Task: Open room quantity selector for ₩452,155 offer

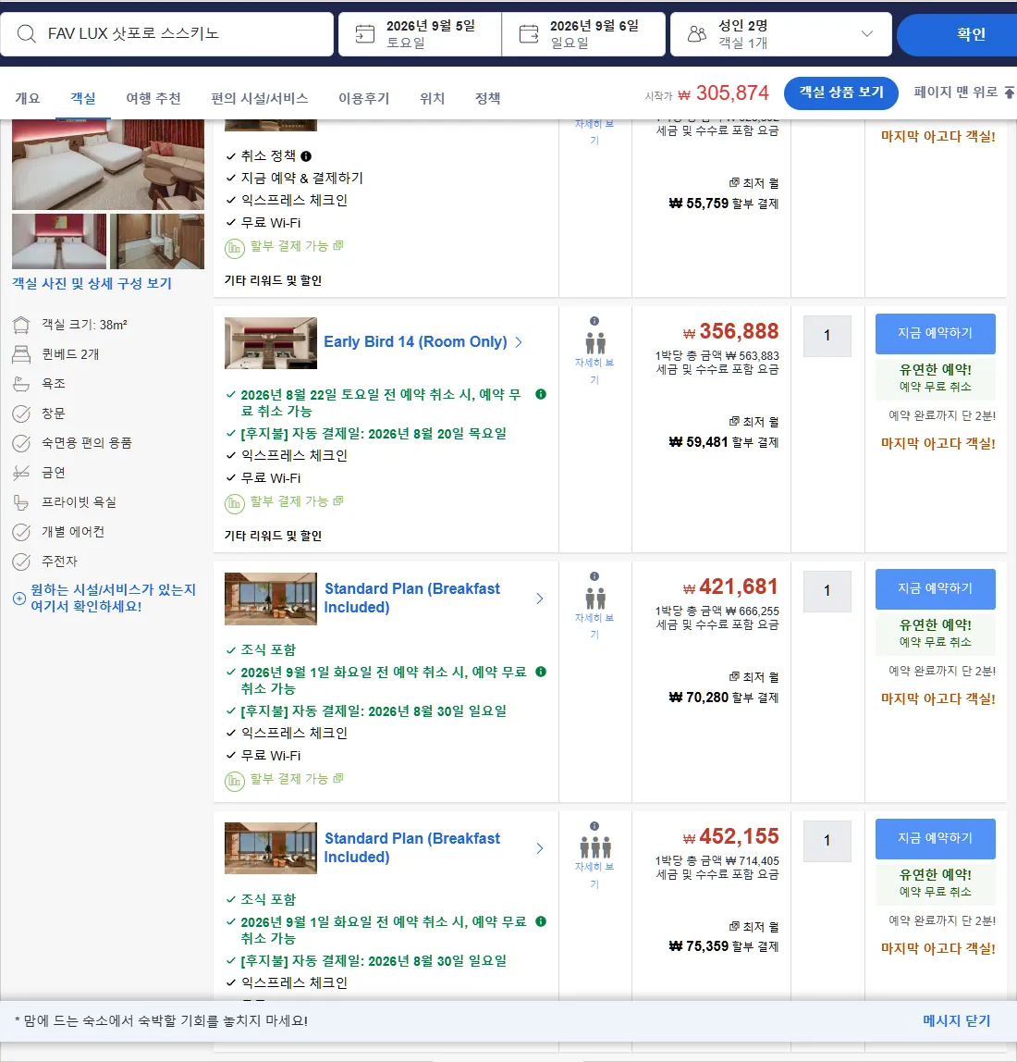Action: point(827,841)
